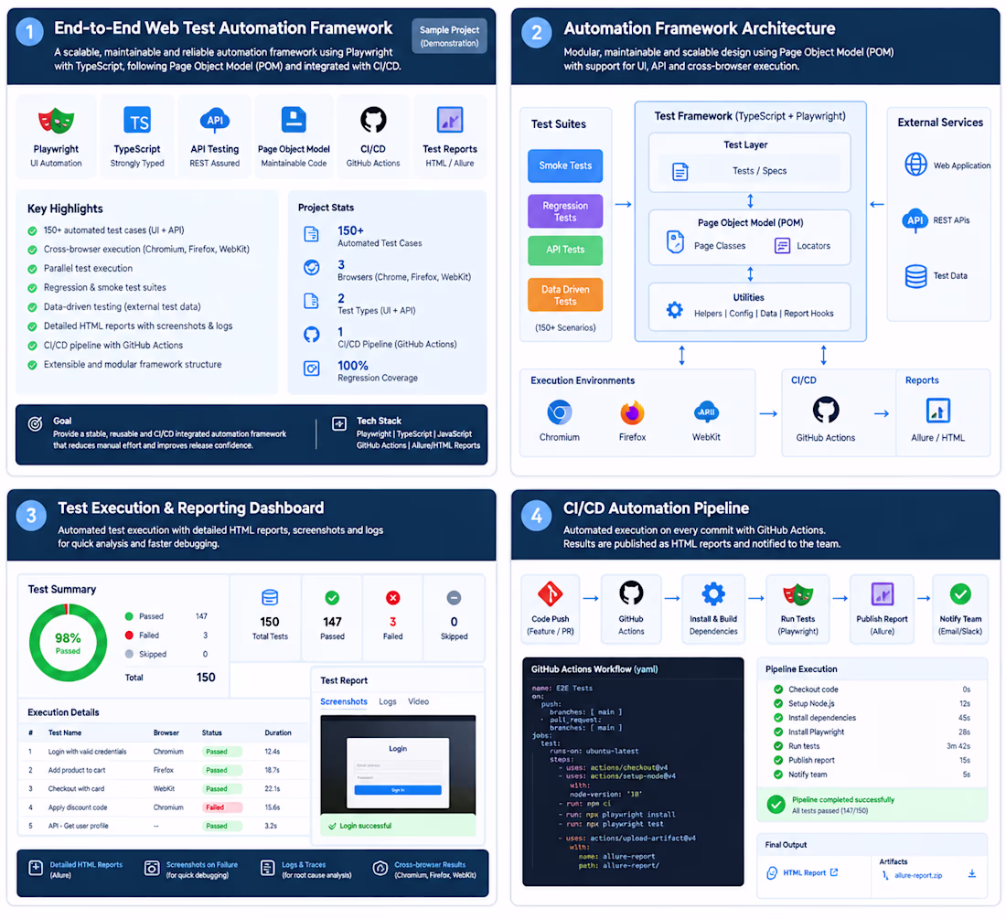Click the 'Tests / Specs' row in Test Layer
The image size is (1006, 919).
point(749,171)
